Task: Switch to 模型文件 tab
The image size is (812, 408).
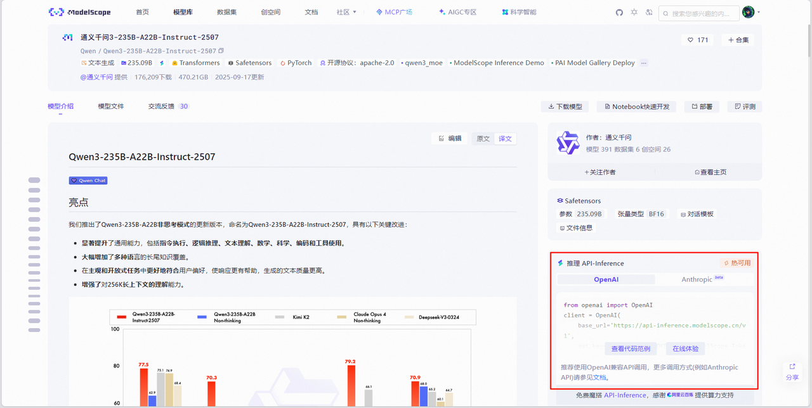Action: pos(111,106)
